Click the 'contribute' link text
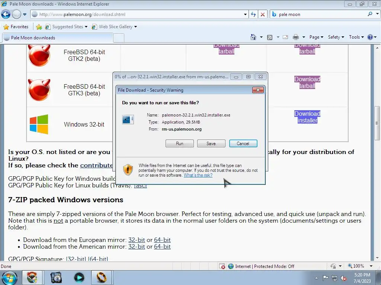Image resolution: width=381 pixels, height=285 pixels. click(96, 165)
